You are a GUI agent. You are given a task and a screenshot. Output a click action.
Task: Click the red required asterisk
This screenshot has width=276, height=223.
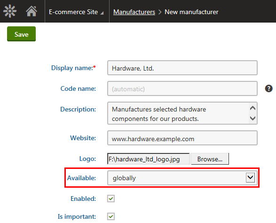tap(95, 67)
